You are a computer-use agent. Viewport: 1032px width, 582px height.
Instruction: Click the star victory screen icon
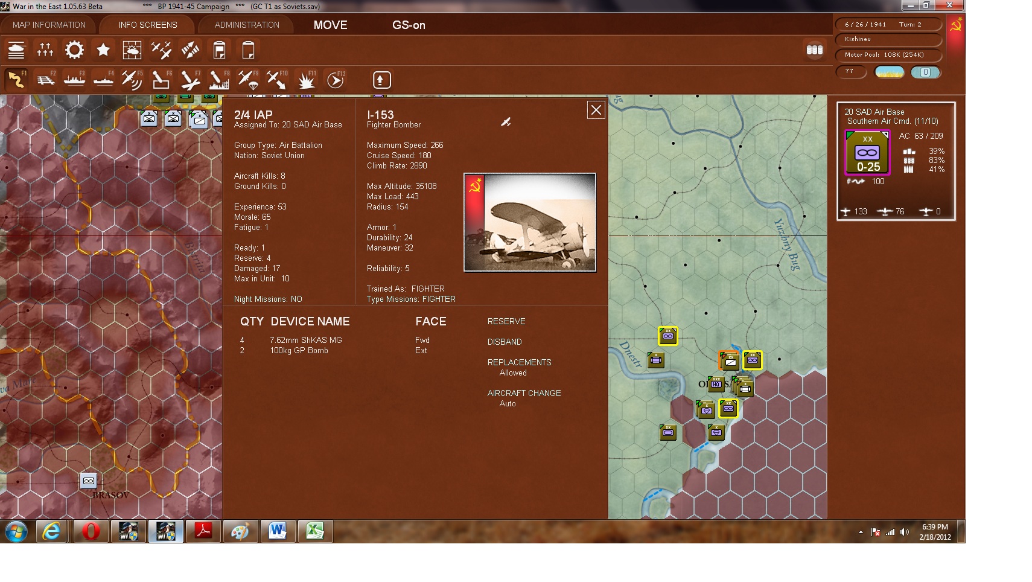(x=103, y=50)
